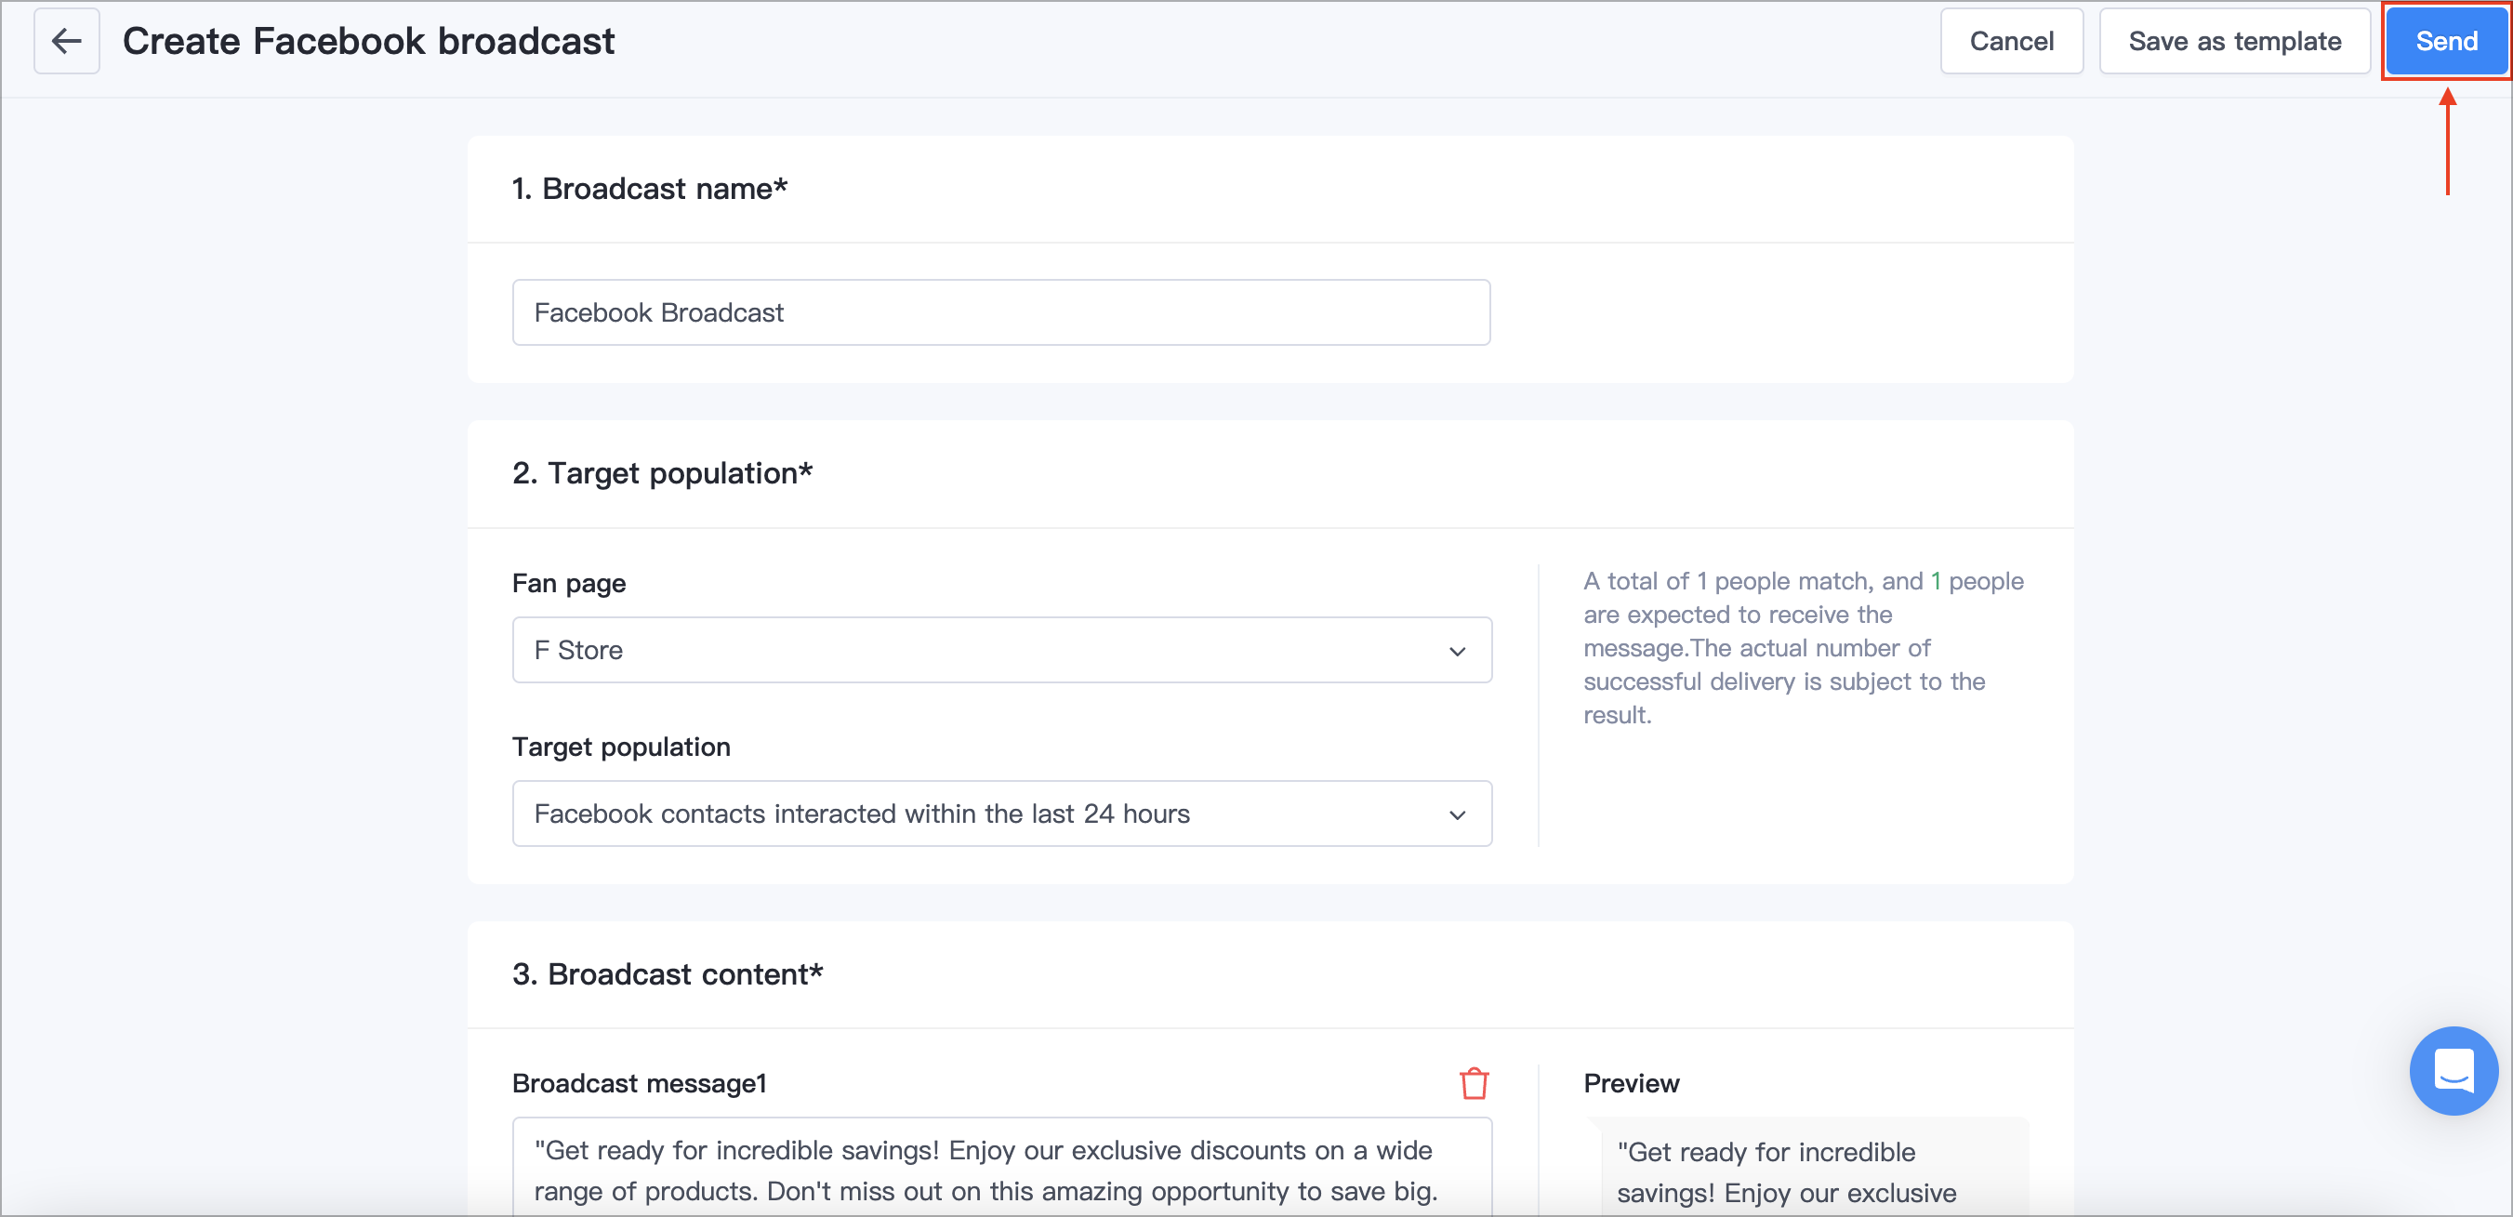Select the '3. Broadcast content*' heading

pyautogui.click(x=668, y=974)
